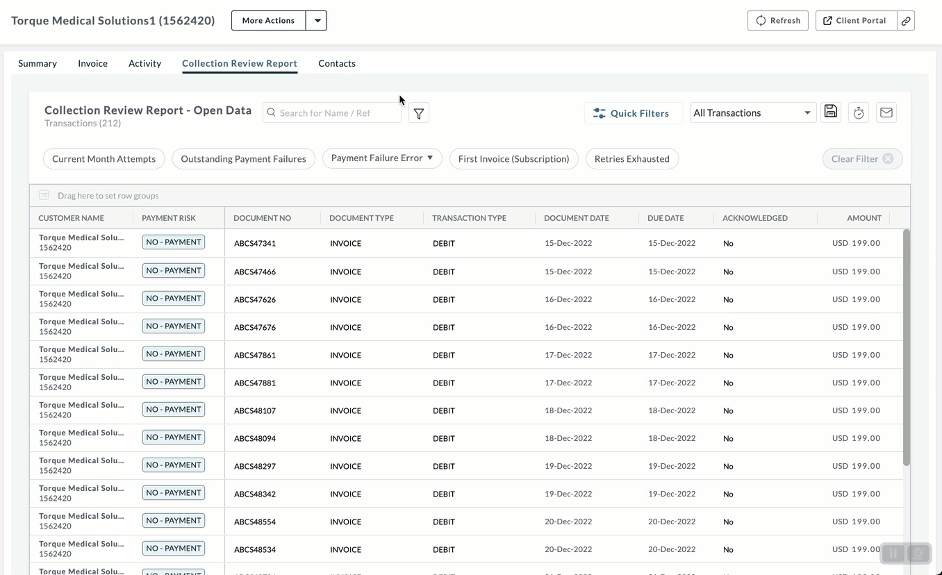Sort by Due Date column header
The height and width of the screenshot is (575, 942).
tap(666, 218)
